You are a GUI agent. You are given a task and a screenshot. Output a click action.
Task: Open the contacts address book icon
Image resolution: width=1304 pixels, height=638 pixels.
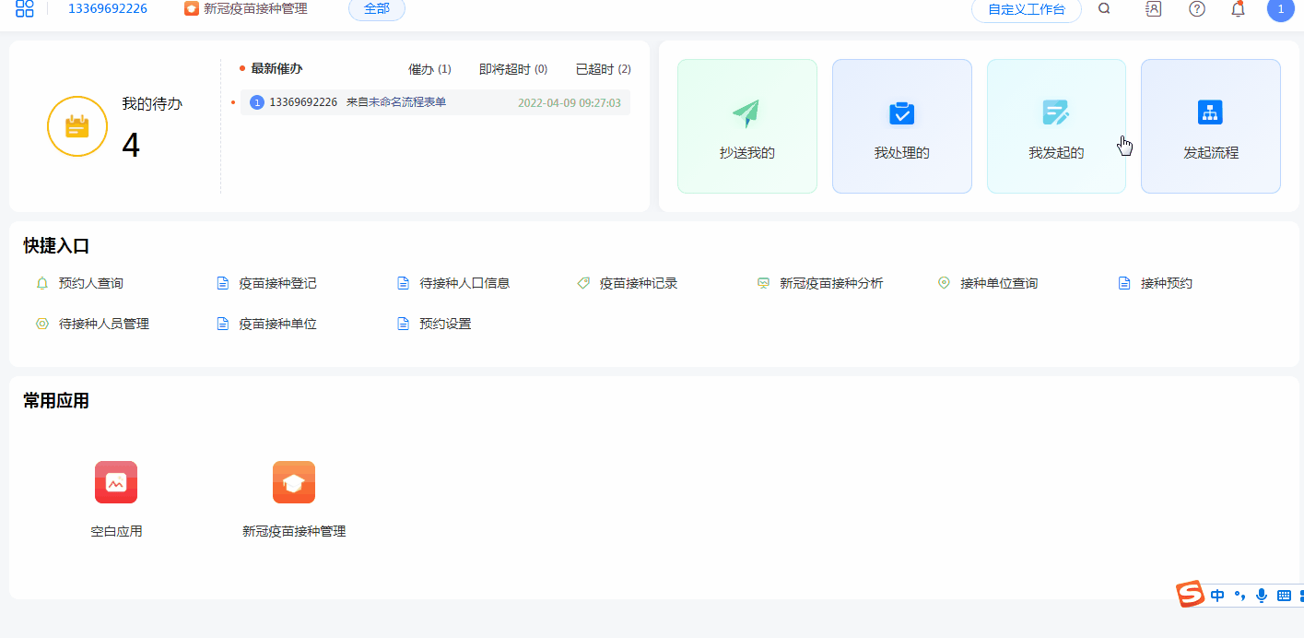tap(1153, 9)
